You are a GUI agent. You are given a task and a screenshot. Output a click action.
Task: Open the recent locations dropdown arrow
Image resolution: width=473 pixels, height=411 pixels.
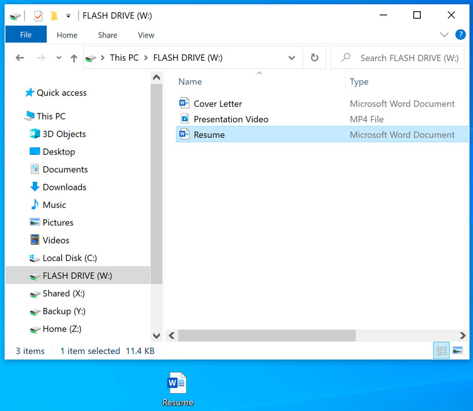[x=58, y=58]
